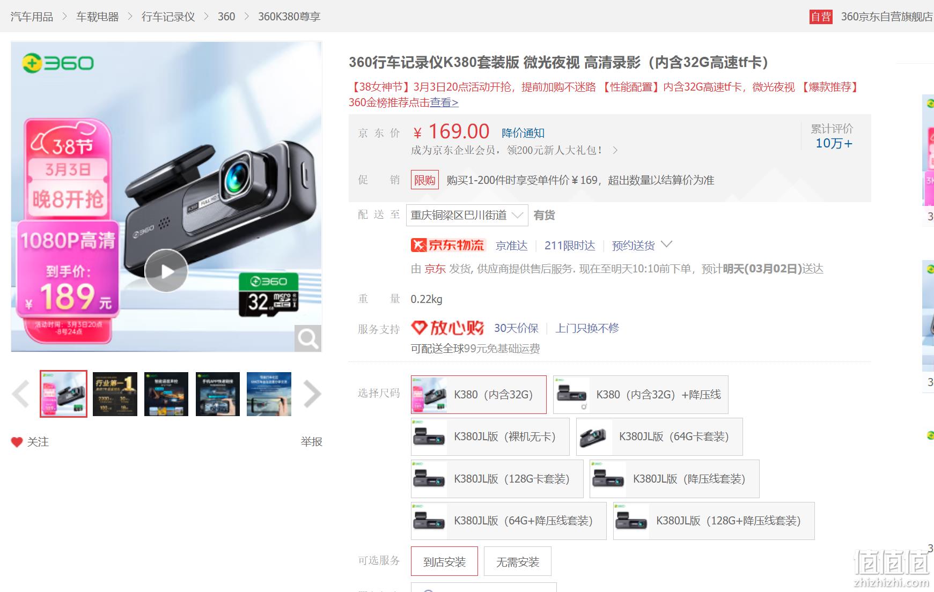
Task: Click the main dash cam product image
Action: coord(166,197)
